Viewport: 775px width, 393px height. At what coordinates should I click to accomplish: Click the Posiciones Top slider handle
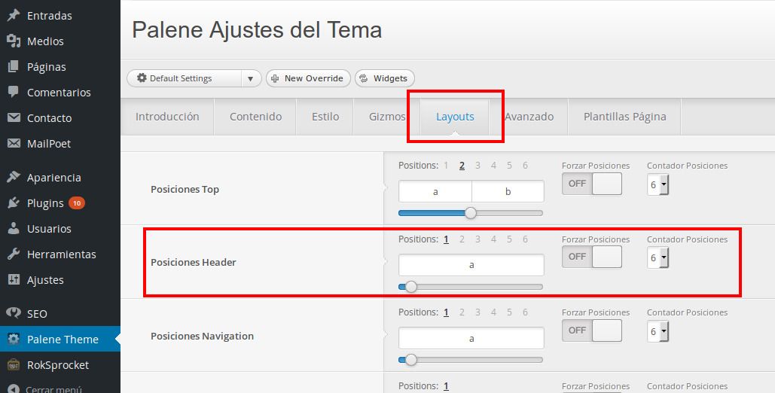[471, 213]
